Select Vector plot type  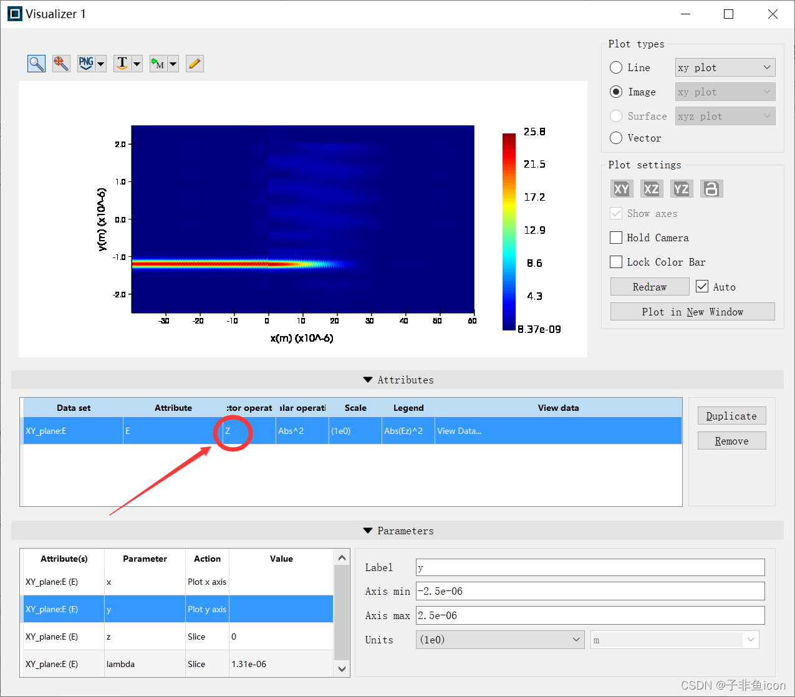(616, 138)
